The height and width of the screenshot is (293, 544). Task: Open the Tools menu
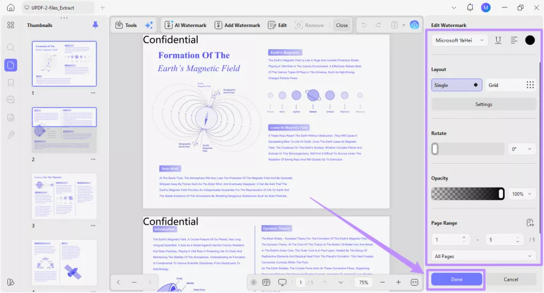pos(126,25)
